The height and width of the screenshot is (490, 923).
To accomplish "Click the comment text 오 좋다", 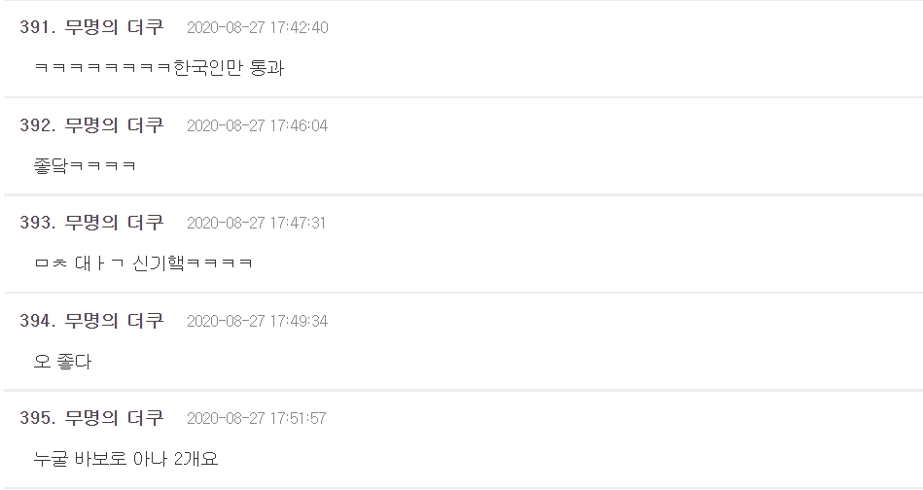I will point(62,362).
